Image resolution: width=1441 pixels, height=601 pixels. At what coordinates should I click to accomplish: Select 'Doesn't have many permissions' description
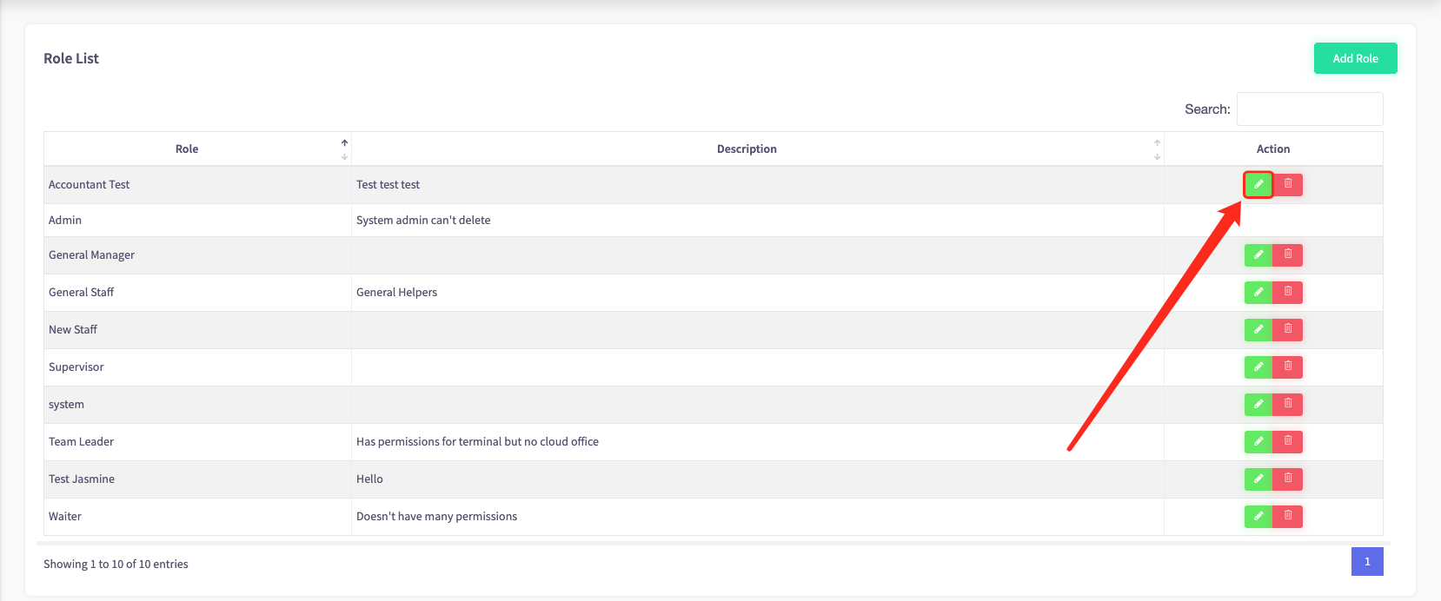click(x=436, y=516)
